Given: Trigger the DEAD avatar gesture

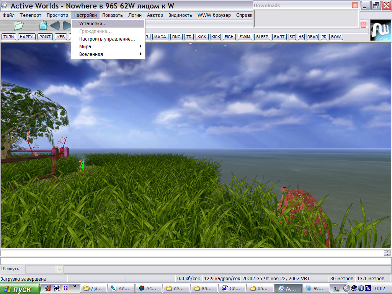Looking at the screenshot, I should [x=312, y=37].
